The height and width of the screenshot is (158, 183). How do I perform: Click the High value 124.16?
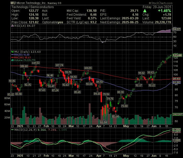[34, 15]
